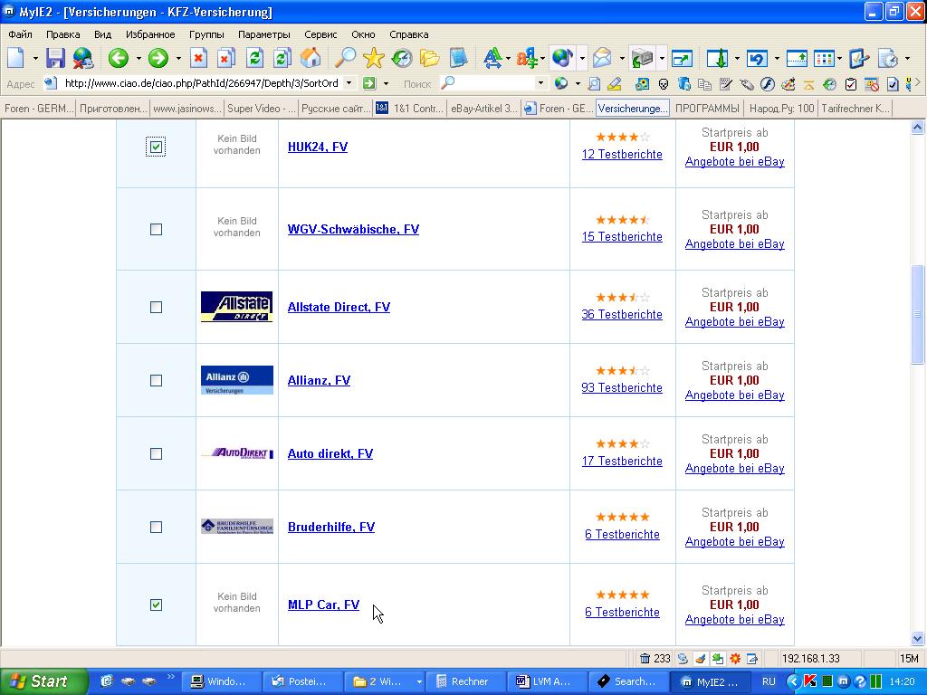Click the page vertical scrollbar thumb
Viewport: 927px width, 695px height.
pyautogui.click(x=918, y=313)
